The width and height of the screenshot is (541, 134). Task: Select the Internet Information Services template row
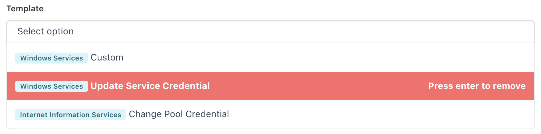(x=270, y=114)
